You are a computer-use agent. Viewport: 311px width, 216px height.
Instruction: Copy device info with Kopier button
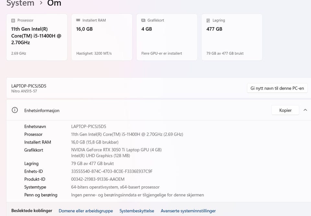(x=285, y=110)
